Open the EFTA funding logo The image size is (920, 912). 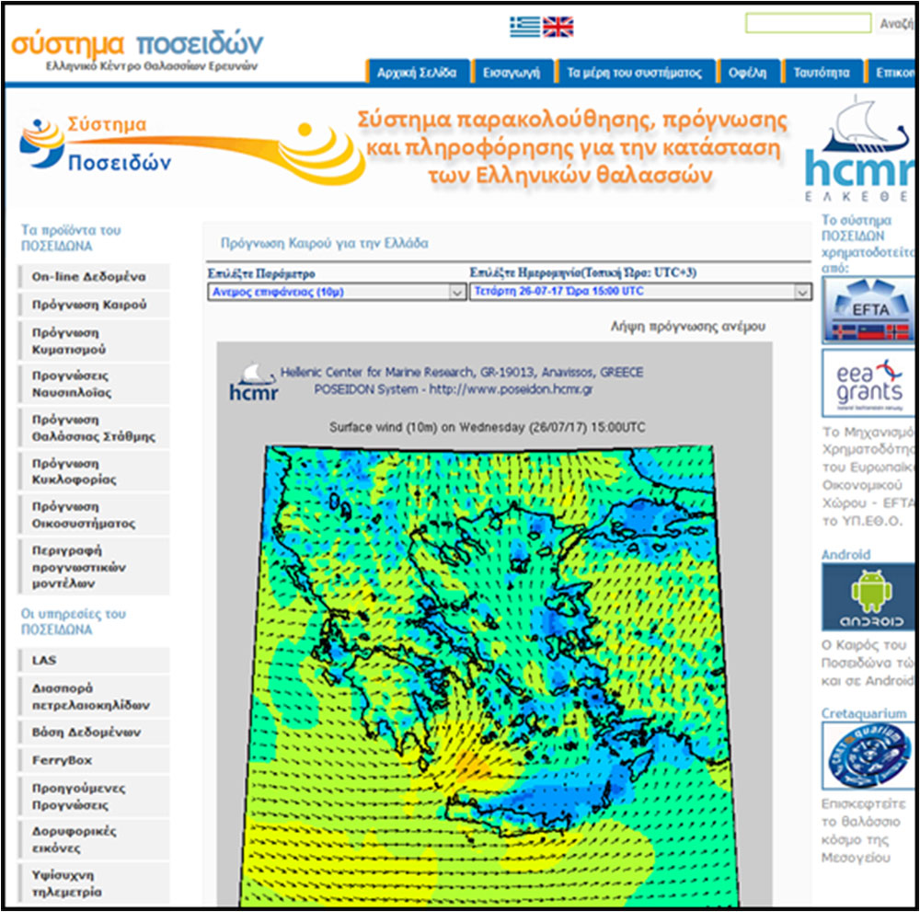(x=869, y=310)
